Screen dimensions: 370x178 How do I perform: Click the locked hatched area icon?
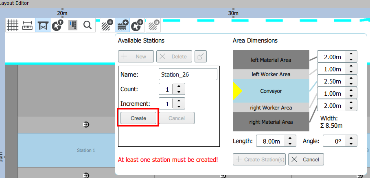click(x=153, y=25)
